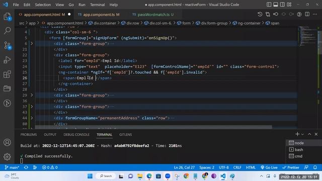Click the unsaved dot on app.component.html tab
Viewport: 322px width, 181px height.
tap(69, 15)
